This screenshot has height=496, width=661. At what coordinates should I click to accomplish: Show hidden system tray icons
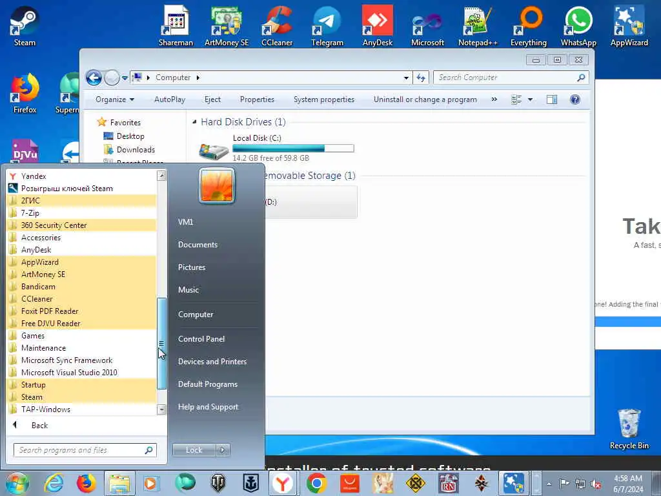point(549,484)
